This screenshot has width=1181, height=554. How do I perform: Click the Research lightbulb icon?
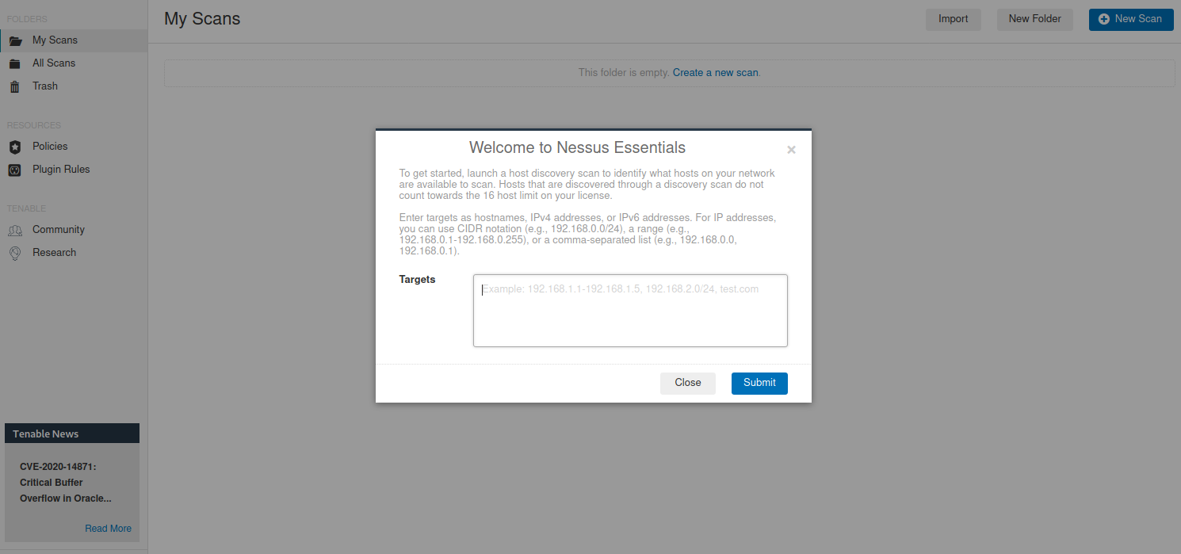click(14, 253)
